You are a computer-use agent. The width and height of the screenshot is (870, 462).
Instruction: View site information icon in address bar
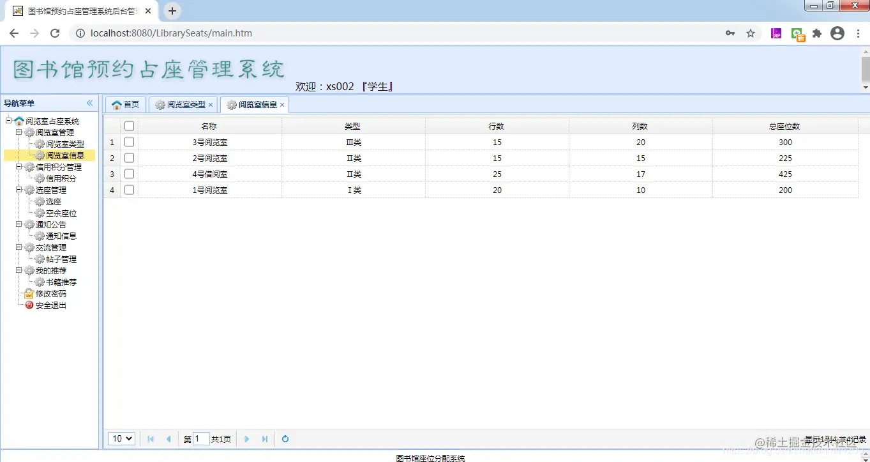click(80, 33)
